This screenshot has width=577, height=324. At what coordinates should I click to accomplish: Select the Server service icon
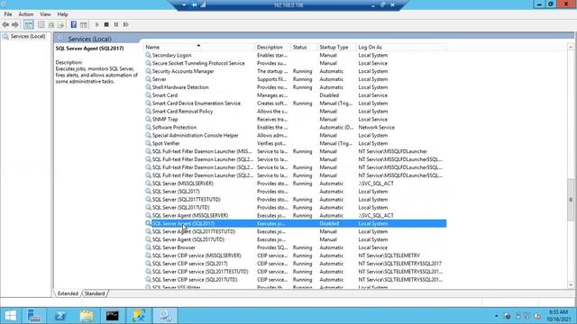tap(148, 79)
